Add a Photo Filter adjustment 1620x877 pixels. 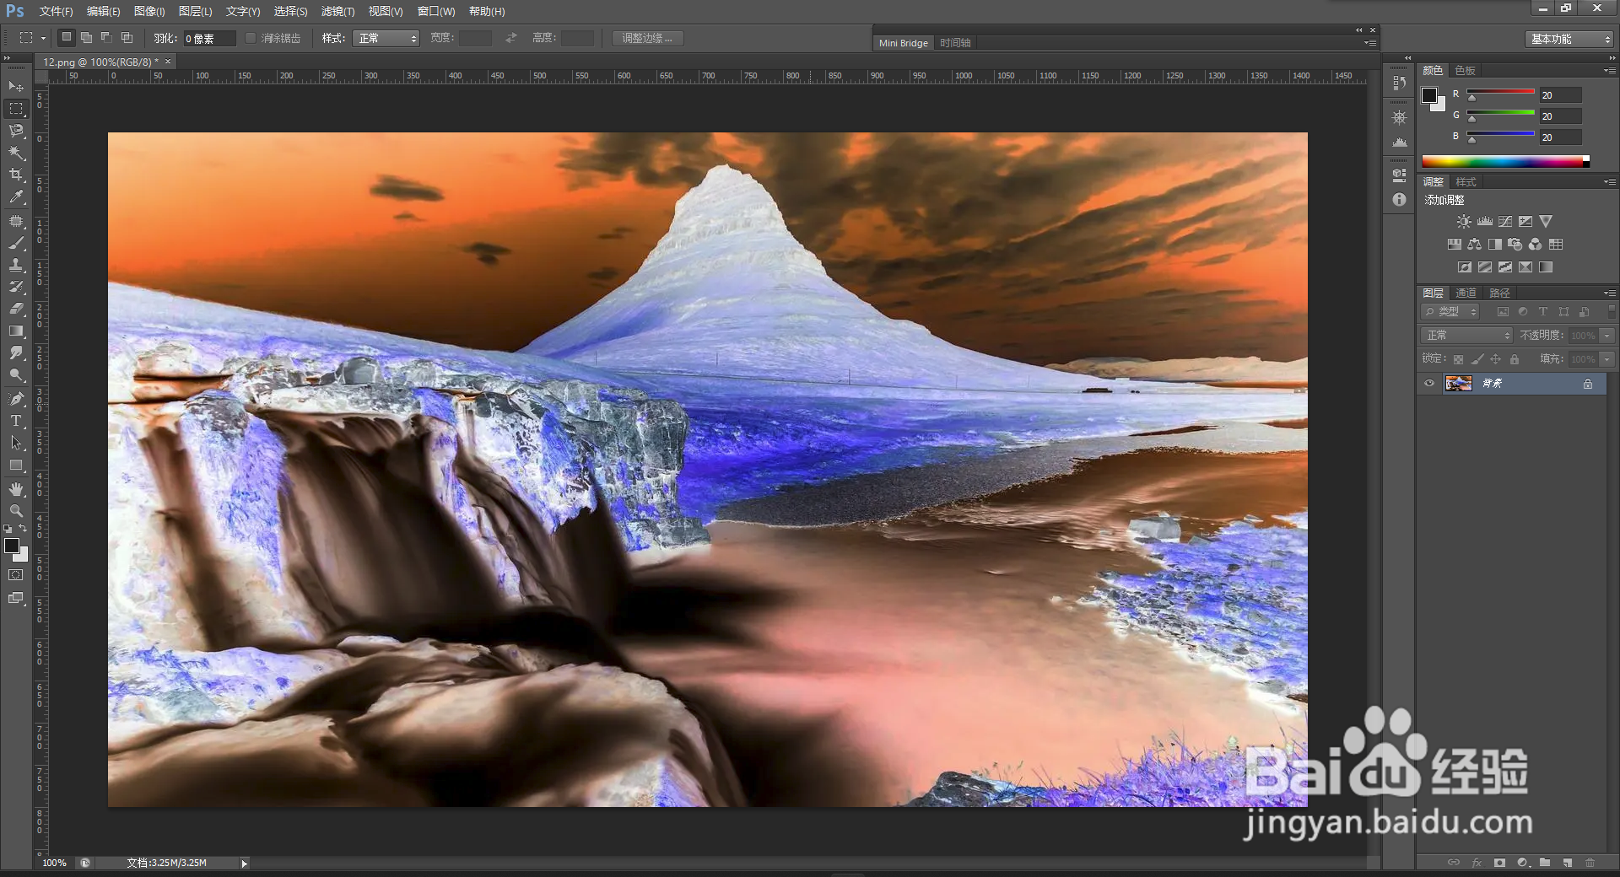[1515, 245]
